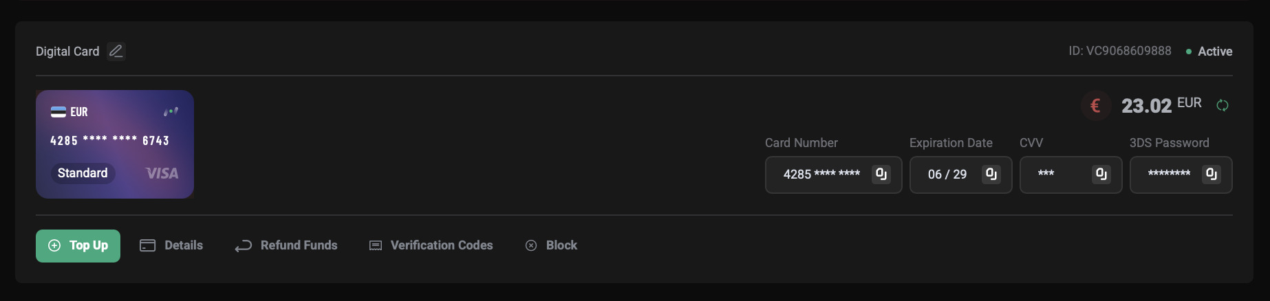Click the purple Visa card thumbnail
Image resolution: width=1270 pixels, height=301 pixels.
pos(115,144)
